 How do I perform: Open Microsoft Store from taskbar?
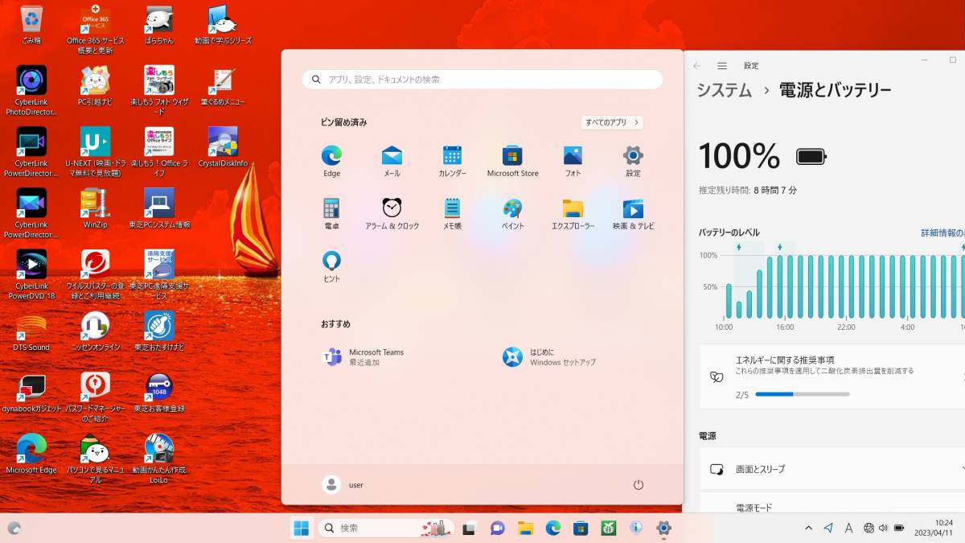click(x=581, y=528)
